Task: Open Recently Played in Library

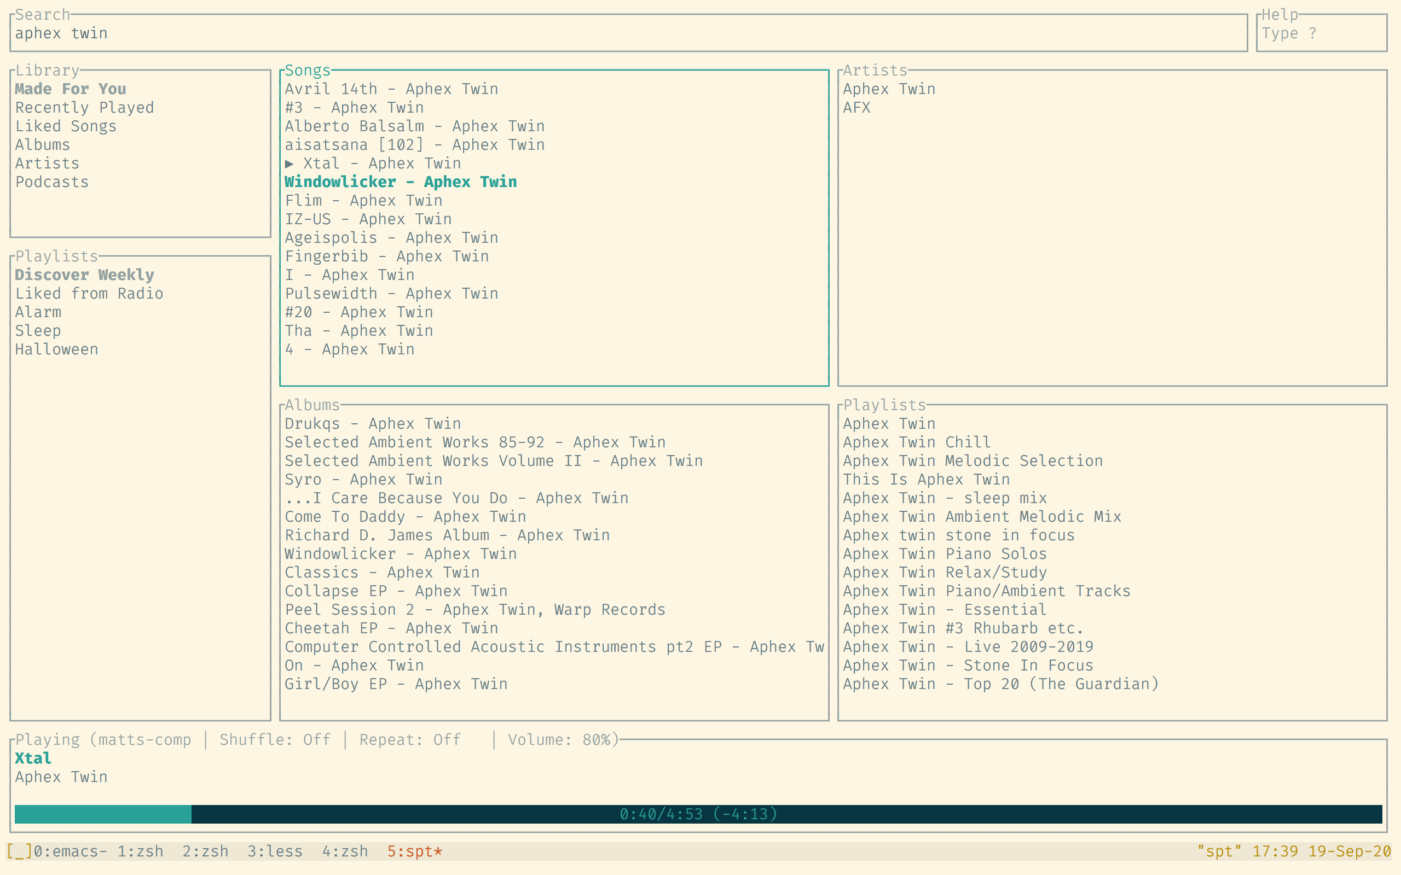Action: (84, 108)
